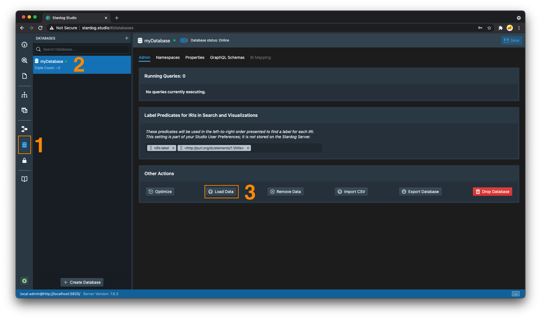Remove the purl.org title predicate tag
The width and height of the screenshot is (541, 319).
[x=248, y=148]
